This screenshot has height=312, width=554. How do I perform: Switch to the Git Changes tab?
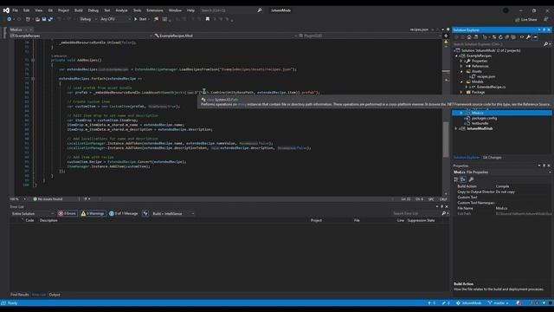click(x=493, y=158)
